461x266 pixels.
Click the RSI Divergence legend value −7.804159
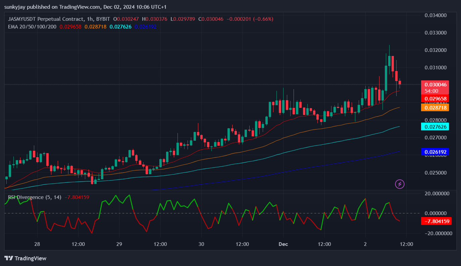tap(77, 197)
